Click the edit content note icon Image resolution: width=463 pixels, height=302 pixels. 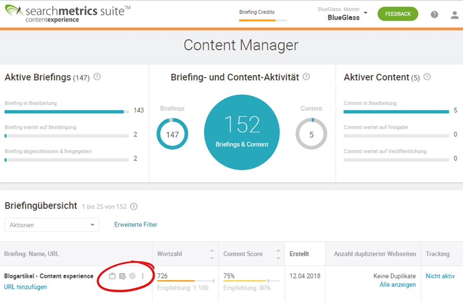point(122,276)
